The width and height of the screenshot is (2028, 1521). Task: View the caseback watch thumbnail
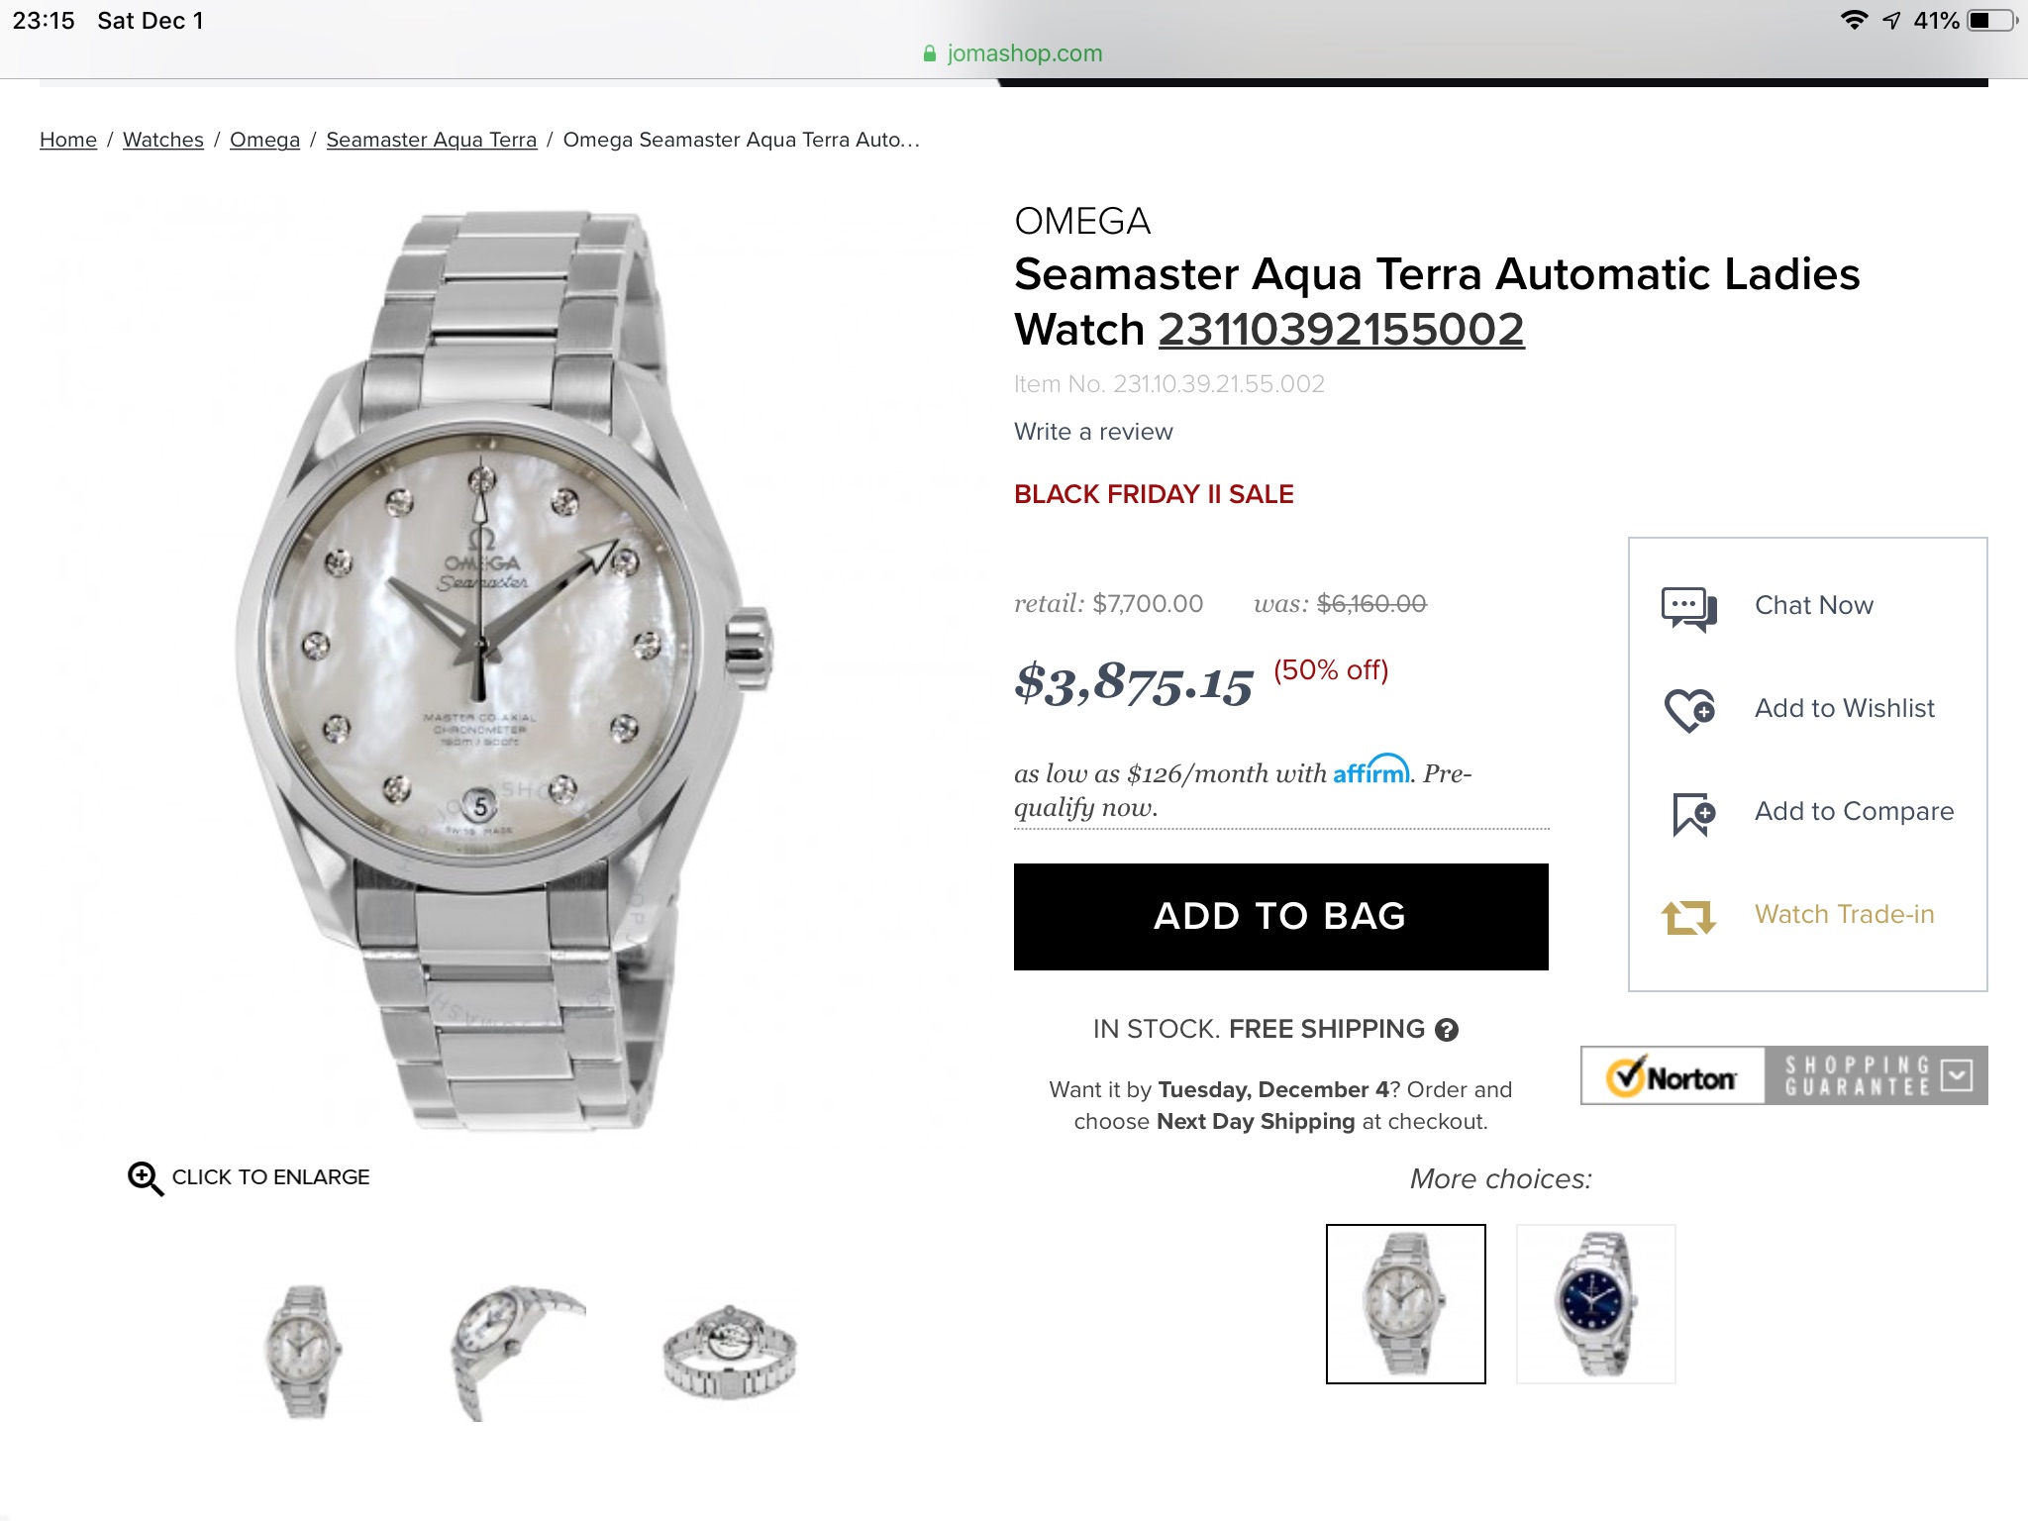point(730,1352)
